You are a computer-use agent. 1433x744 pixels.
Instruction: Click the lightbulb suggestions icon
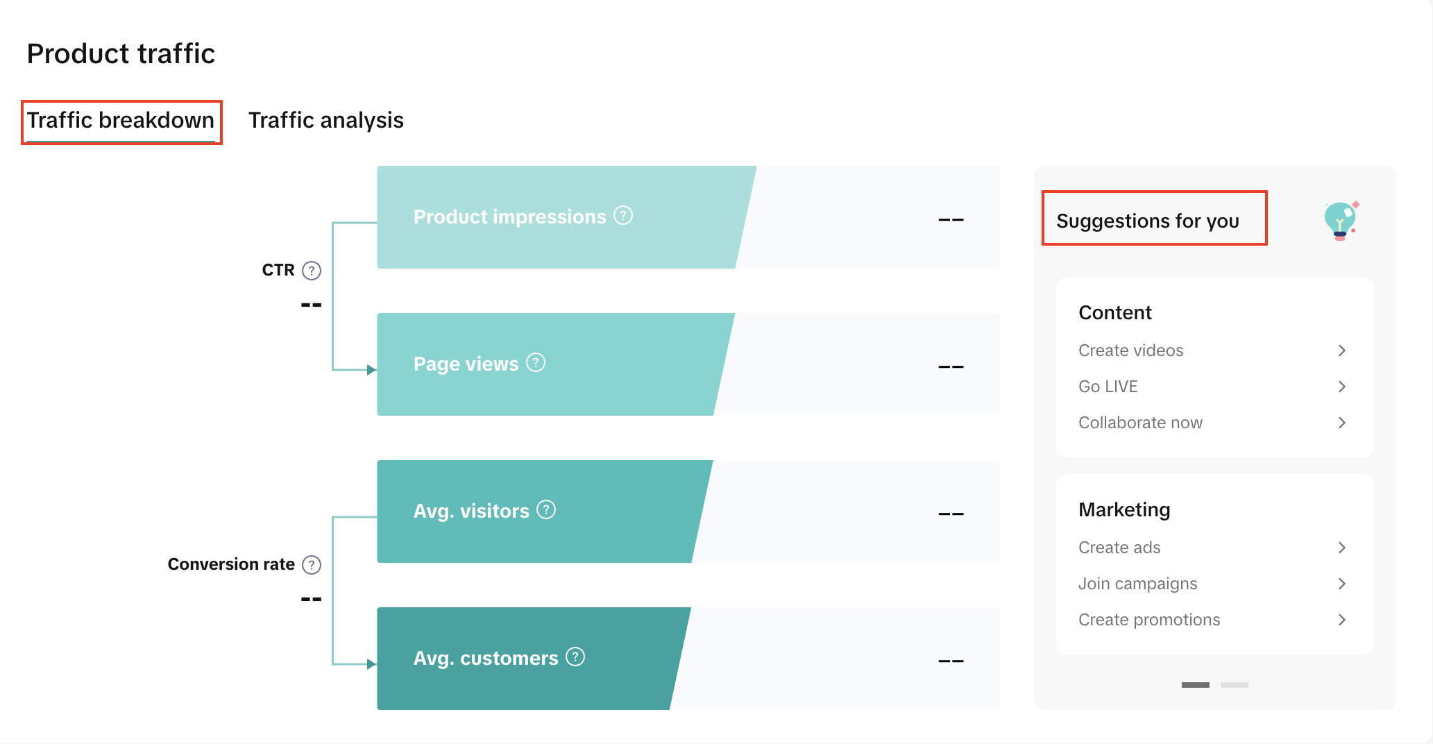point(1341,220)
